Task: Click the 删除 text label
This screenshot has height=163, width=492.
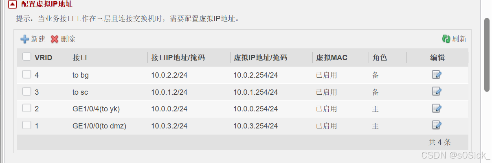Action: click(68, 39)
